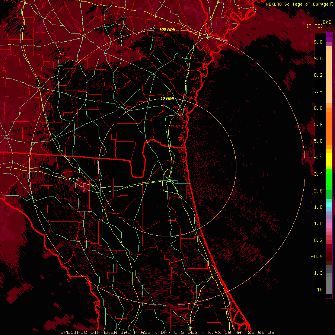Screen dimensions: 335x335
Task: Click the 5.8 scale value
Action: click(318, 125)
